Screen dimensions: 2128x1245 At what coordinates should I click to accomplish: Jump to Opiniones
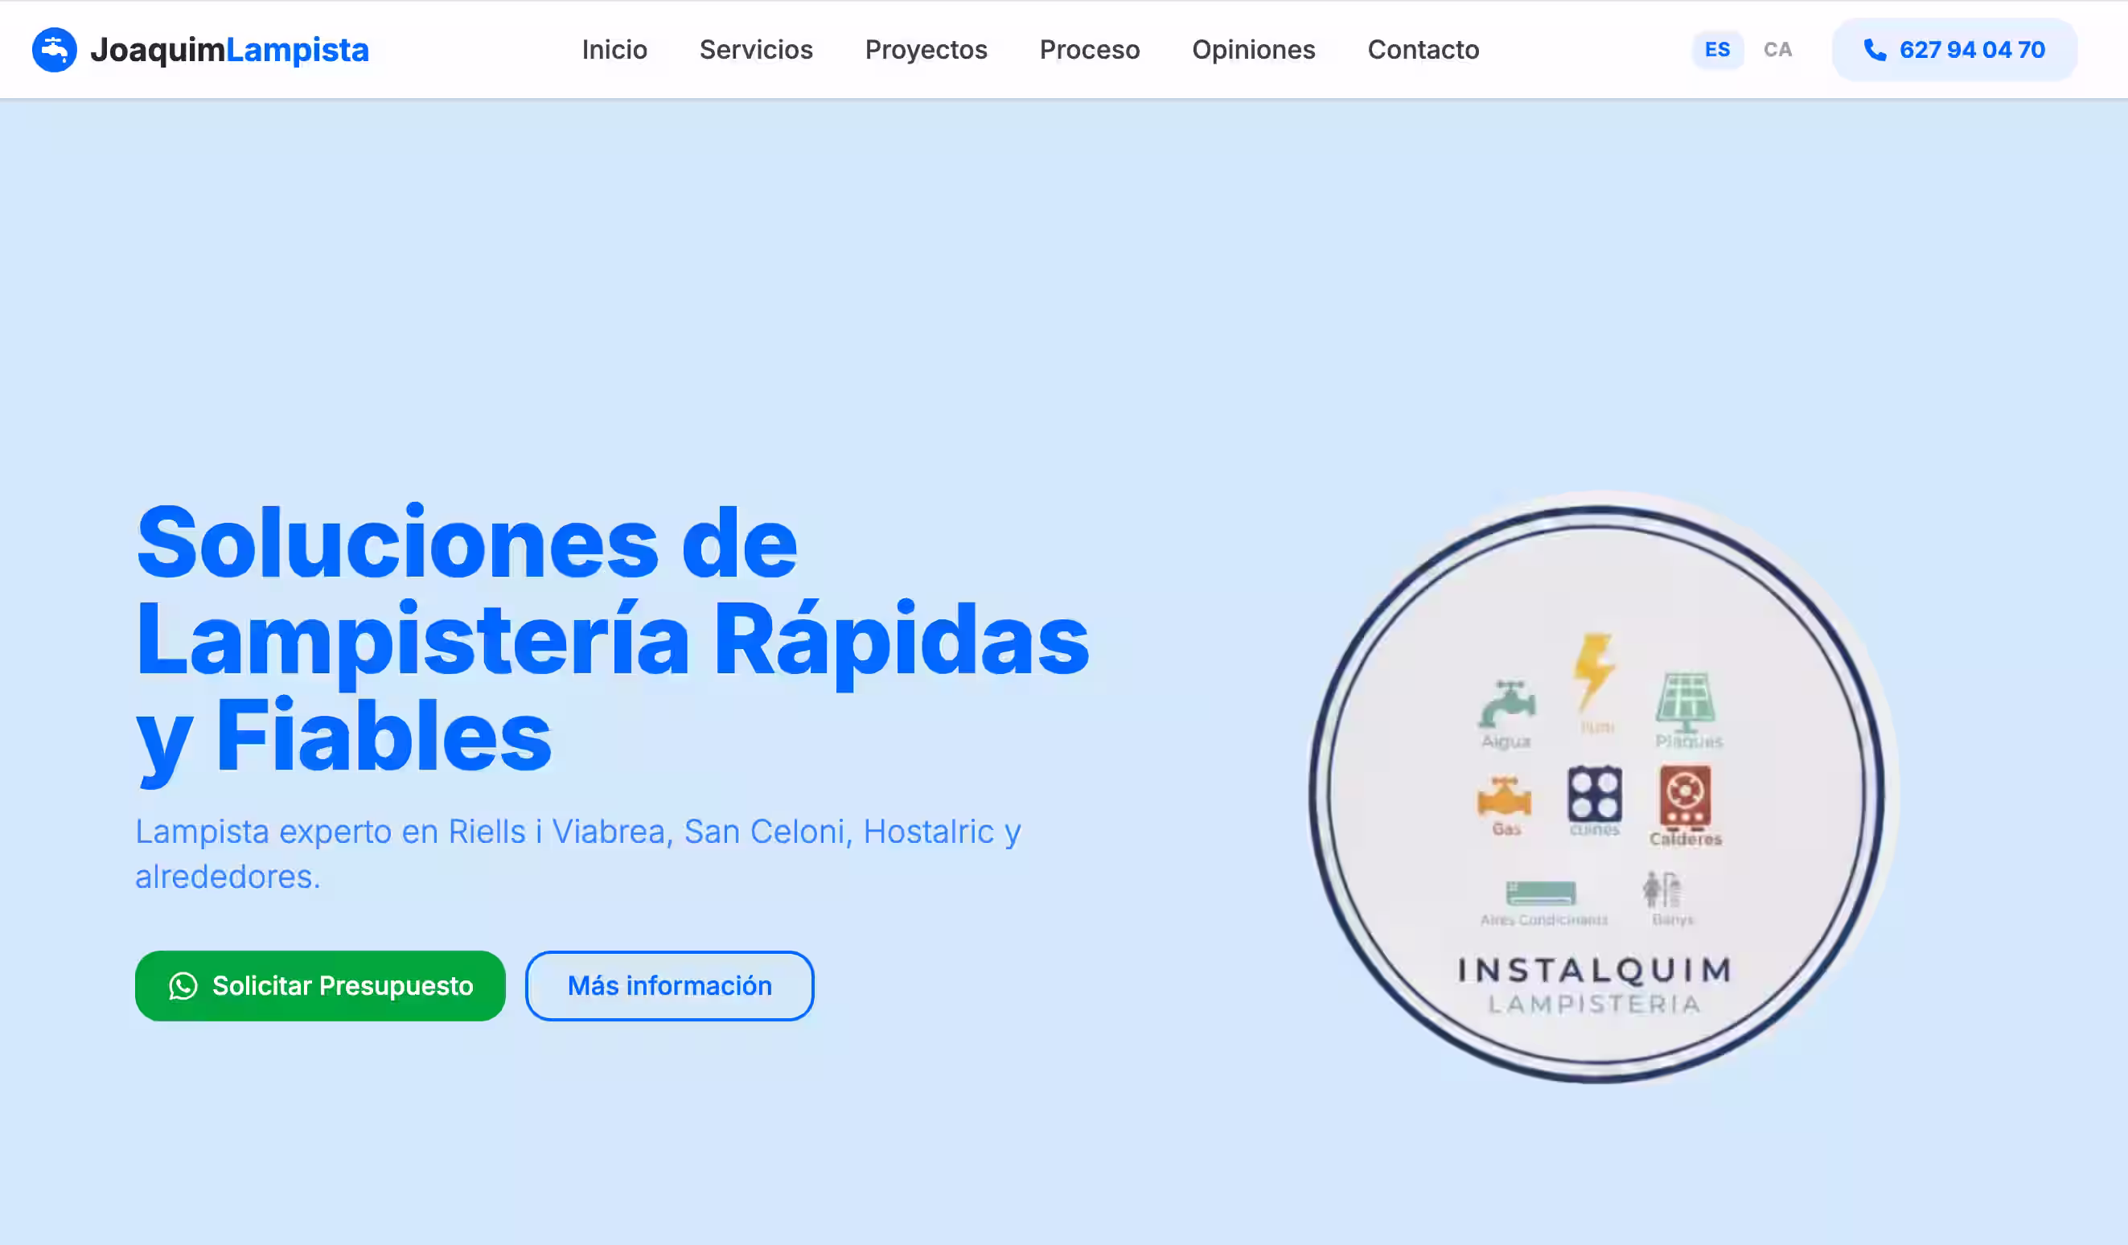pos(1253,50)
